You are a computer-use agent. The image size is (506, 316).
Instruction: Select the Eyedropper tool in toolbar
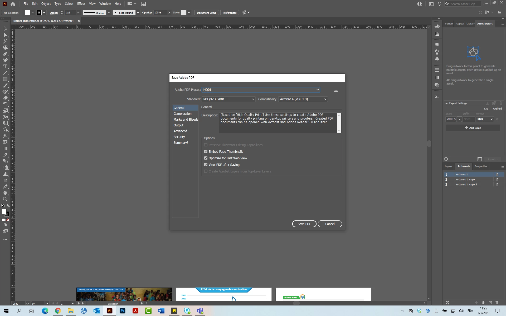point(5,155)
